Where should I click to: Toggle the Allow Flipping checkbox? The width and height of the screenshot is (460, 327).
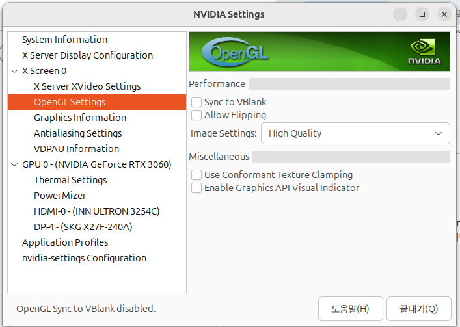click(x=196, y=115)
